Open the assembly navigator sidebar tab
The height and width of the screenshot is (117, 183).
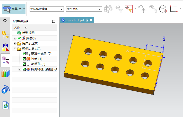tap(5, 35)
